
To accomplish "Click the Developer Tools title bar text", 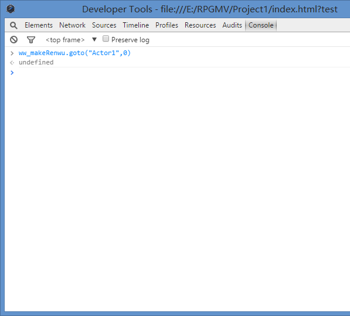I will coord(210,9).
